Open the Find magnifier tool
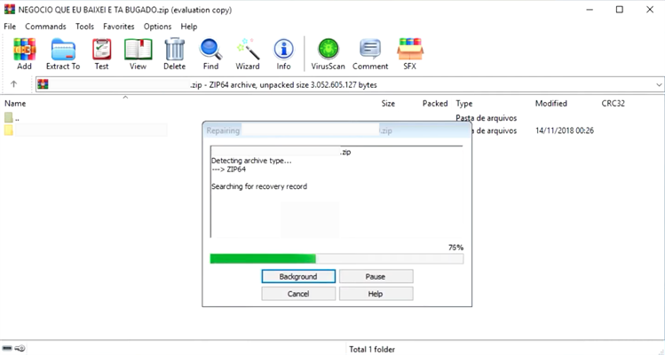The width and height of the screenshot is (665, 355). click(210, 53)
